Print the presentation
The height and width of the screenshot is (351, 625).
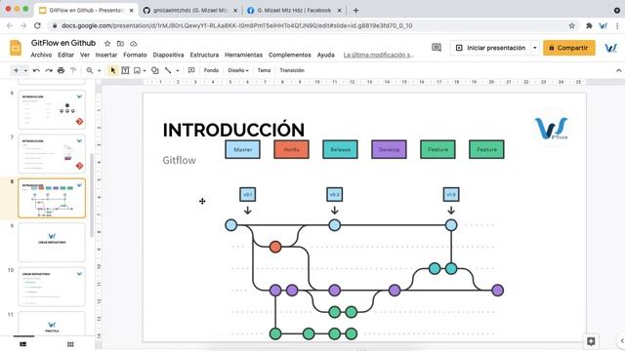point(61,70)
